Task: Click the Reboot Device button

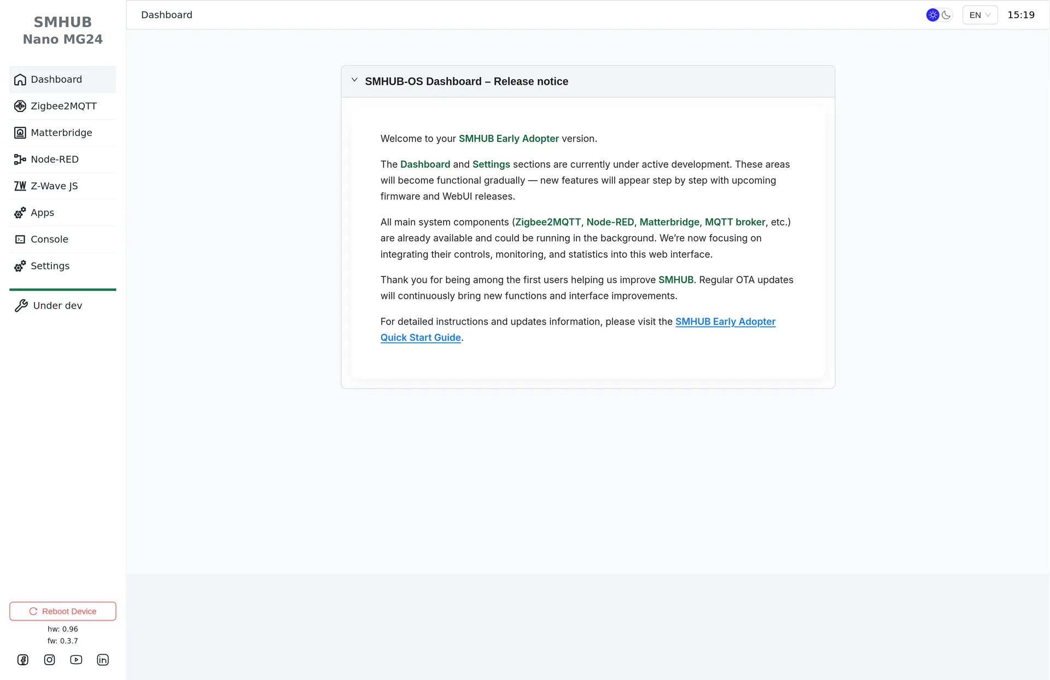Action: point(62,611)
